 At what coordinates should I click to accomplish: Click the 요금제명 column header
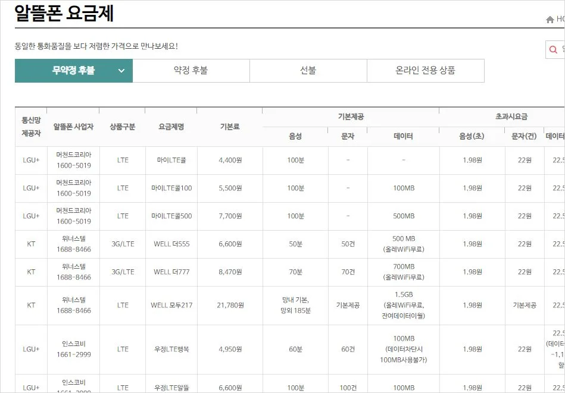tap(171, 125)
